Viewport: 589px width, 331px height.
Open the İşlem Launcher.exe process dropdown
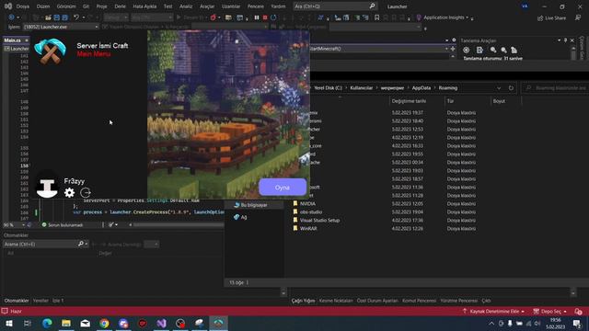point(61,27)
